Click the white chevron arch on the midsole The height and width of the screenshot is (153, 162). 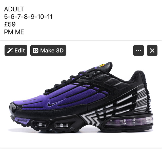click(x=91, y=119)
